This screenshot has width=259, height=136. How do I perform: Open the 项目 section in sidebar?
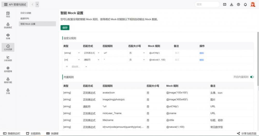pyautogui.click(x=8, y=14)
